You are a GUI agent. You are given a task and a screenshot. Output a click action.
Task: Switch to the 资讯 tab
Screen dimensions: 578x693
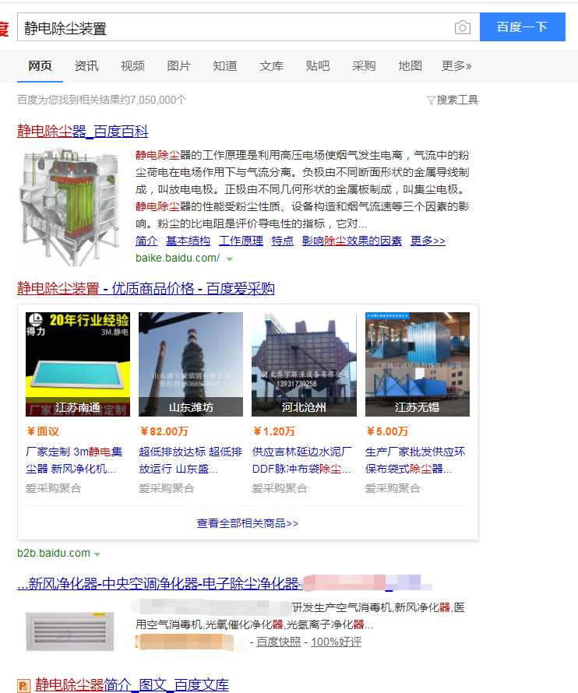tap(86, 66)
